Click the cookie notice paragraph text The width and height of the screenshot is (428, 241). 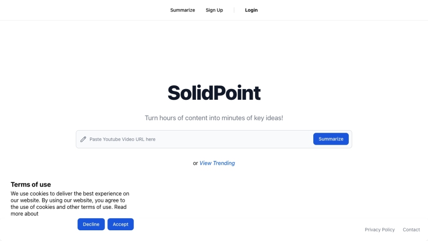click(68, 200)
